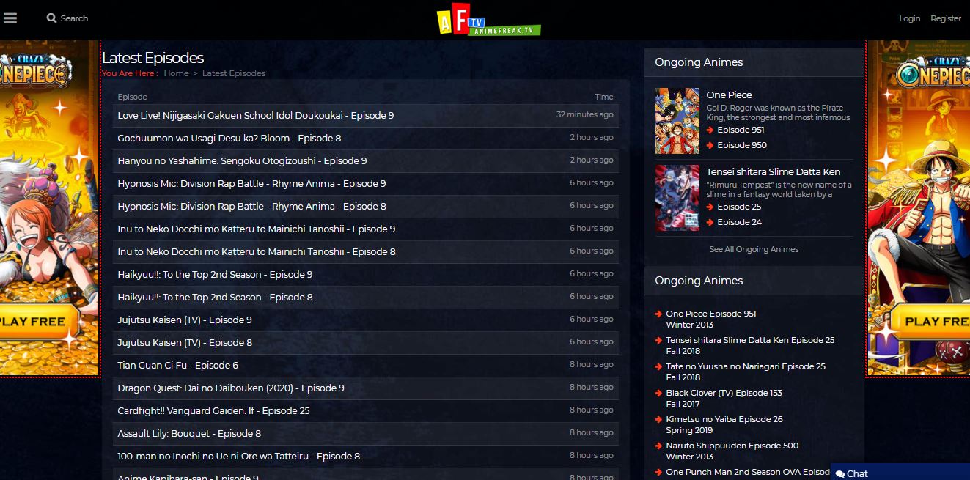Open Jujutsu Kaisen (TV) Episode 8
This screenshot has width=970, height=480.
185,342
